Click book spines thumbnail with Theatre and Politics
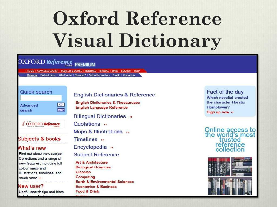 (x=219, y=167)
